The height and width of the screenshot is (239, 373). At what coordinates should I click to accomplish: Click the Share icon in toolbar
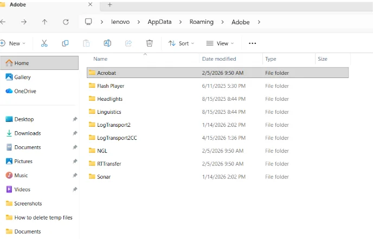coord(128,43)
